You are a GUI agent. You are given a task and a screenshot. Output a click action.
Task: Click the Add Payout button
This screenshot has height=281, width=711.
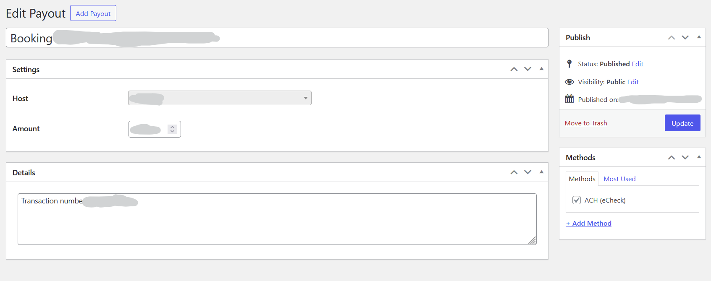pos(93,13)
